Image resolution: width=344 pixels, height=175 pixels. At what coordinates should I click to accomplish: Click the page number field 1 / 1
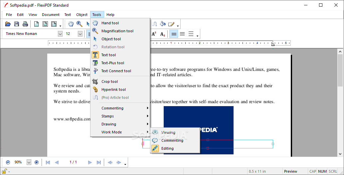tap(73, 162)
